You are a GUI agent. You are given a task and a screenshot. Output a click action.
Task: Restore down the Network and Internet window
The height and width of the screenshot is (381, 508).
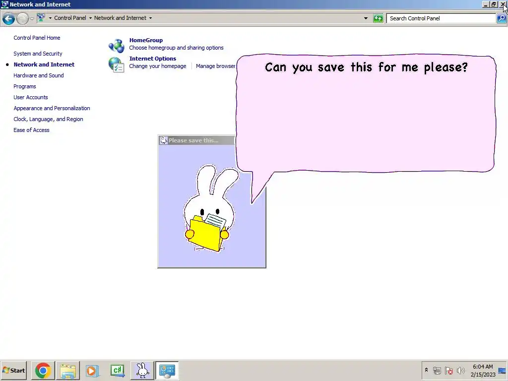pyautogui.click(x=494, y=4)
